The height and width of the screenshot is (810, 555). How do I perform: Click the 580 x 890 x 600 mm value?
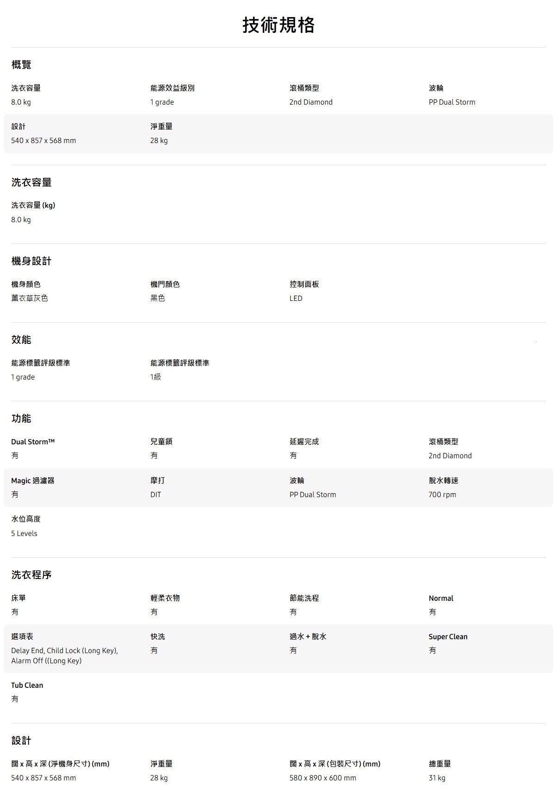323,778
